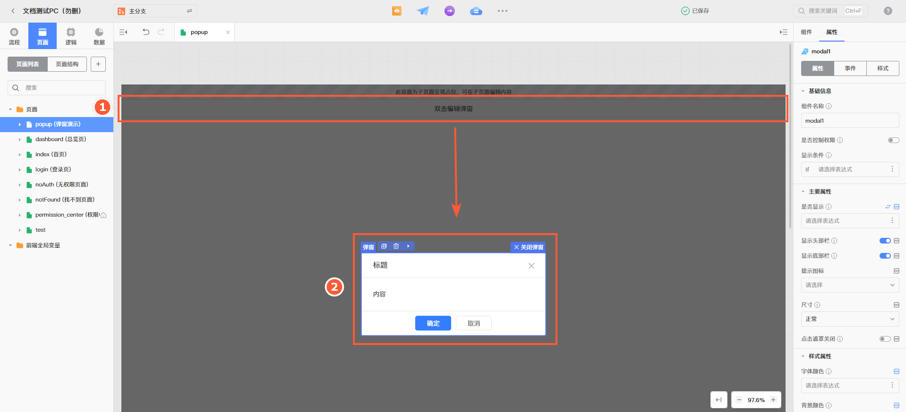Screen dimensions: 906x412
Task: Click the redo arrow
Action: [x=161, y=32]
